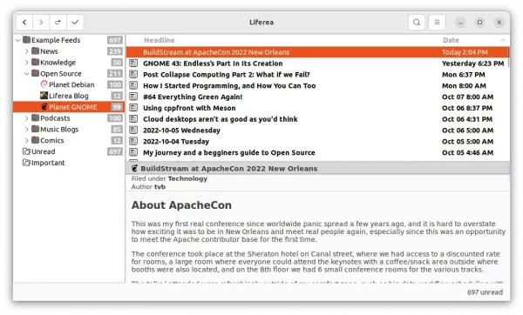Image resolution: width=523 pixels, height=315 pixels.
Task: Expand the Knowledge folder
Action: pyautogui.click(x=27, y=63)
